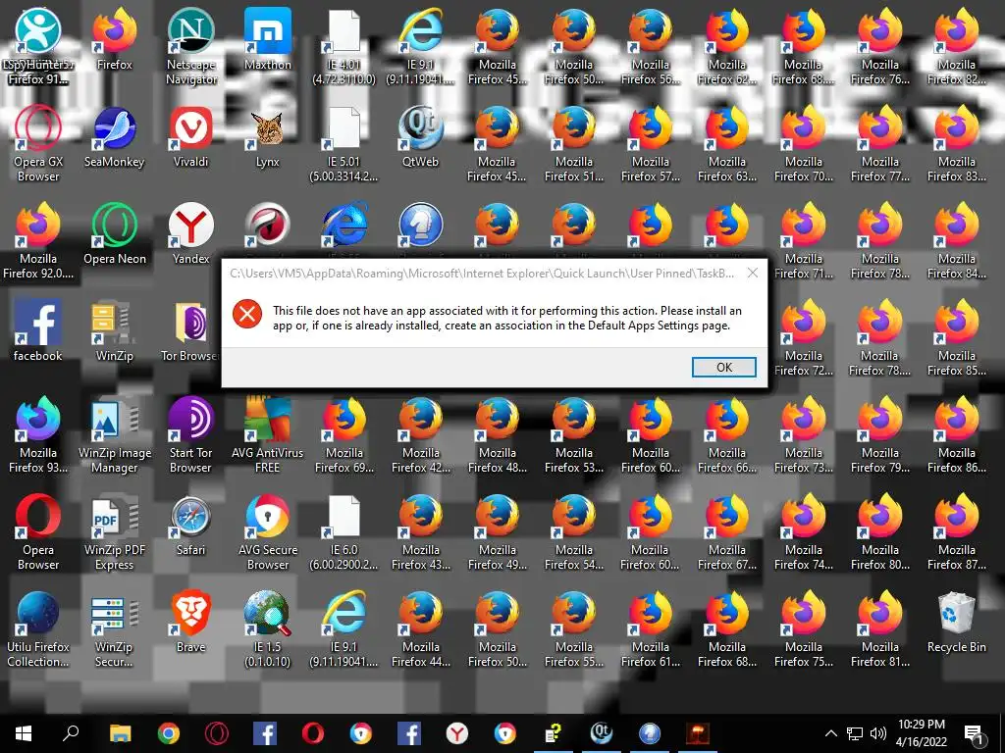Show hidden system tray icons
Screen dimensions: 1005x753
click(x=830, y=733)
